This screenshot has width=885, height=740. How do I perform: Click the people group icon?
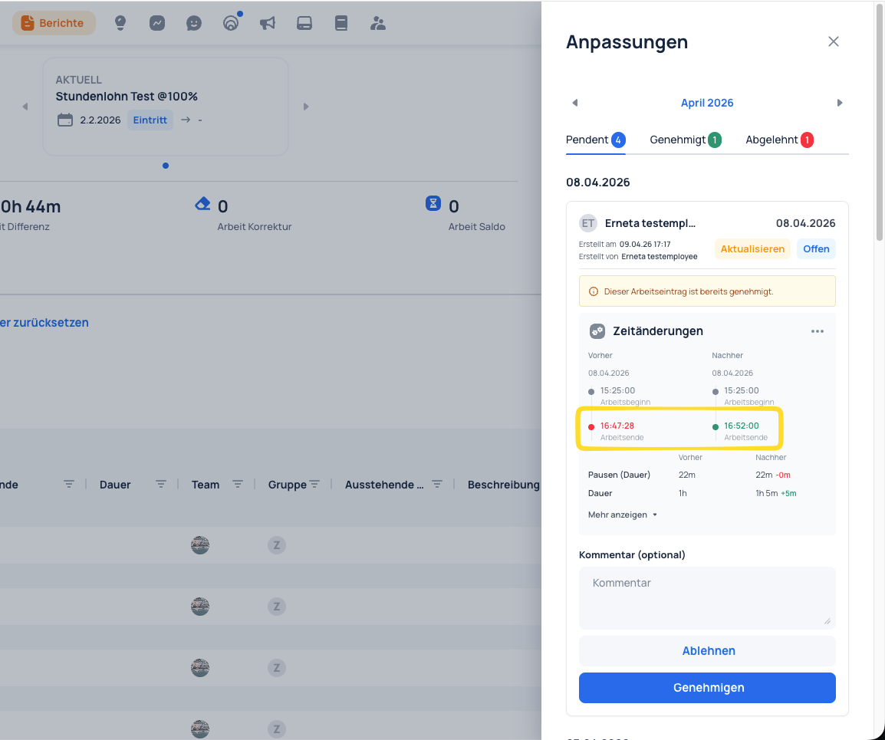pyautogui.click(x=377, y=23)
